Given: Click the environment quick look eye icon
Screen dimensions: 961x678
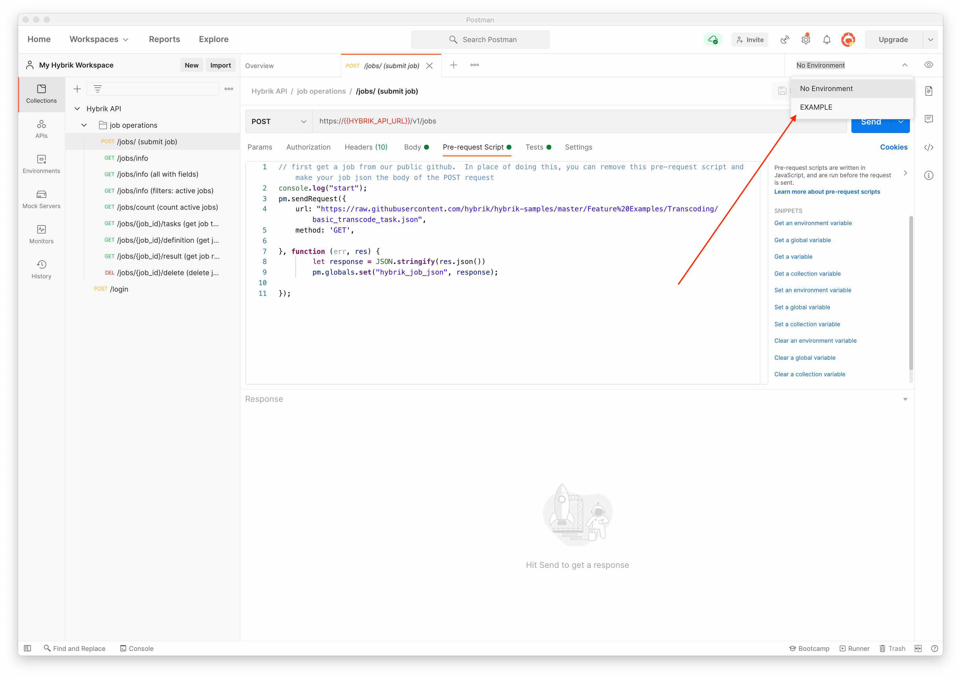Looking at the screenshot, I should 928,65.
